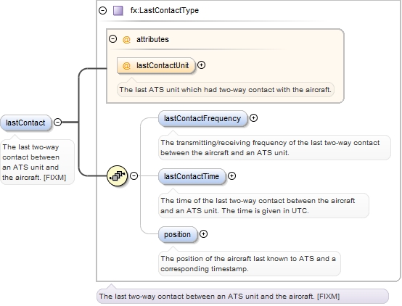Screen dimensions: 402x306
Task: Select the lastContact root element
Action: [26, 123]
